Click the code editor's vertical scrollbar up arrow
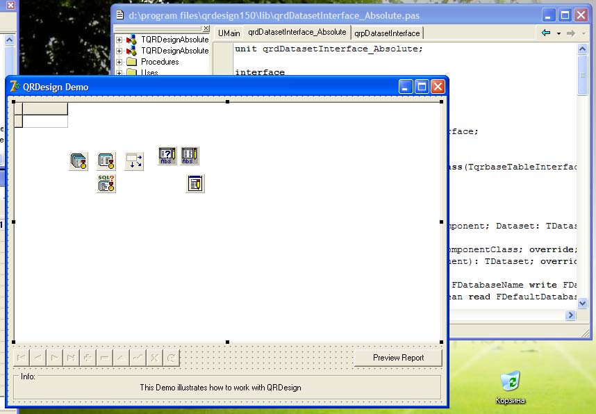Viewport: 596px width, 414px height. pos(582,49)
